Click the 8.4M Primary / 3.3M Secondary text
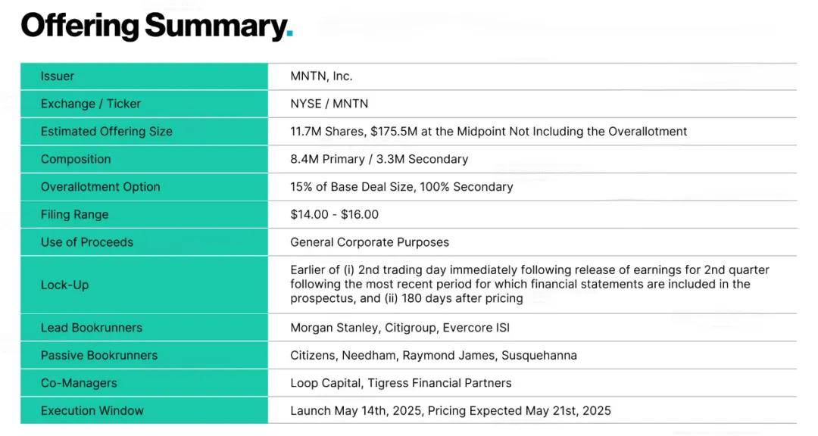 pos(379,159)
